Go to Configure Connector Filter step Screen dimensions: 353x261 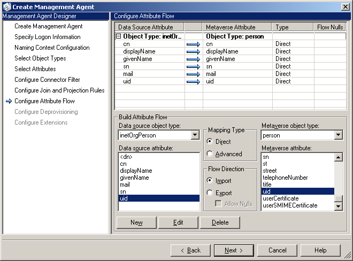47,80
